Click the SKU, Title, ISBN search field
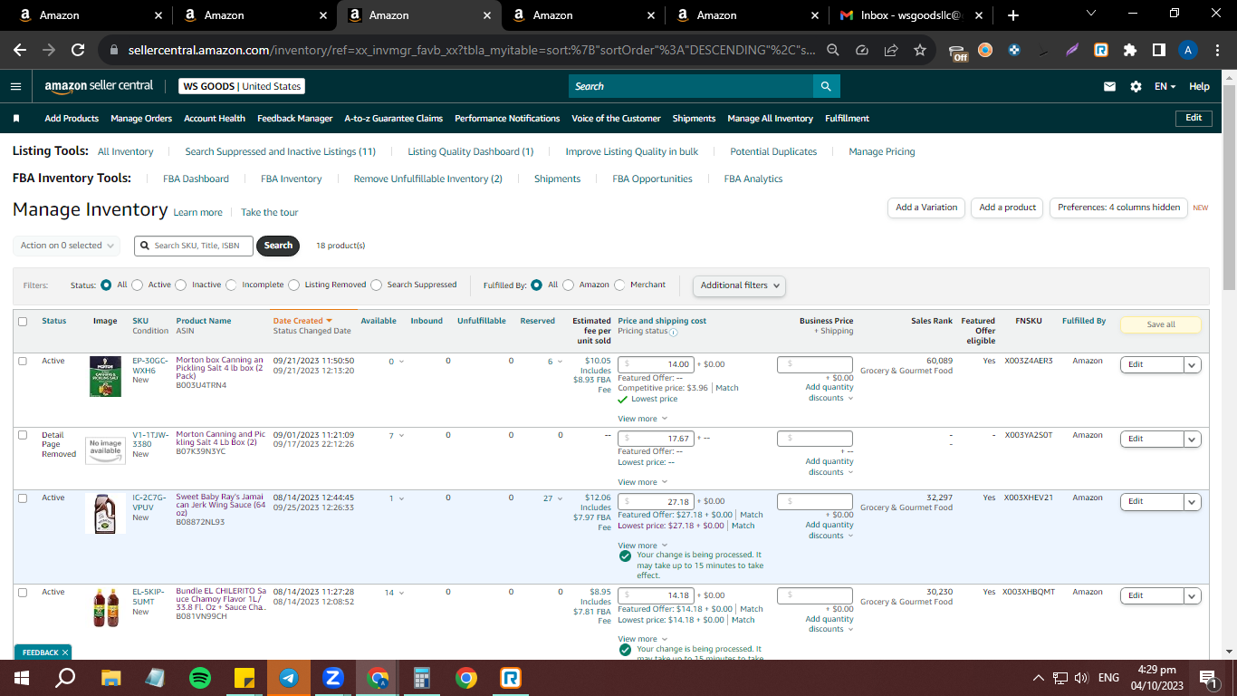The width and height of the screenshot is (1237, 696). click(194, 246)
